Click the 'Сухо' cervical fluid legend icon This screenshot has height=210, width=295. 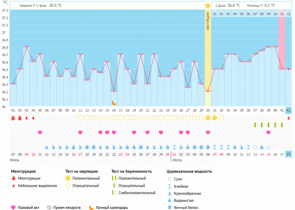click(x=170, y=179)
